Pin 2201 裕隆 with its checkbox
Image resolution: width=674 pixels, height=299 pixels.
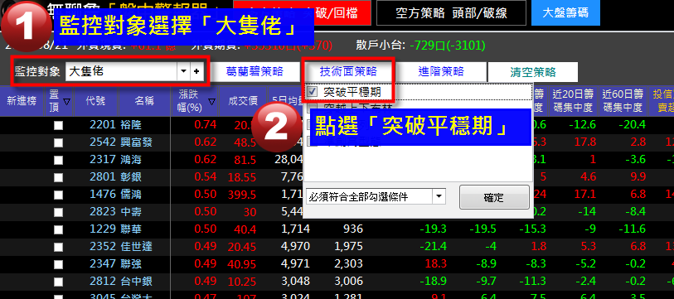(59, 125)
